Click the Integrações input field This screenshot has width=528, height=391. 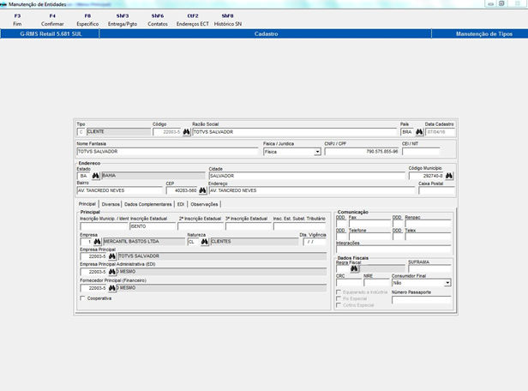tap(393, 250)
